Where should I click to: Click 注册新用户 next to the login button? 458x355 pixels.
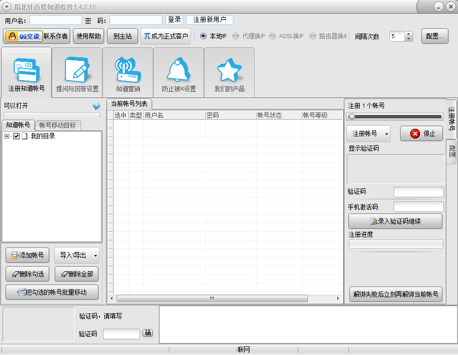[x=210, y=19]
